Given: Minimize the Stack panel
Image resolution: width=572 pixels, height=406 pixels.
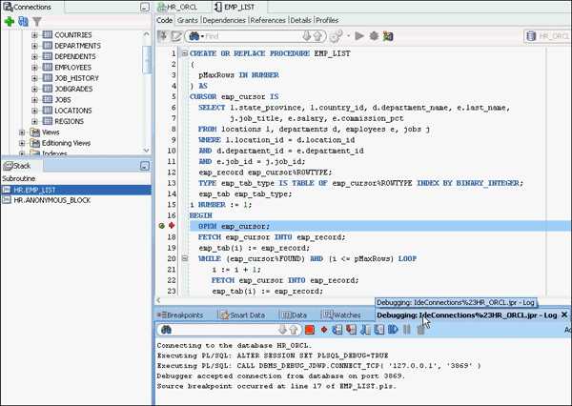Looking at the screenshot, I should (145, 167).
